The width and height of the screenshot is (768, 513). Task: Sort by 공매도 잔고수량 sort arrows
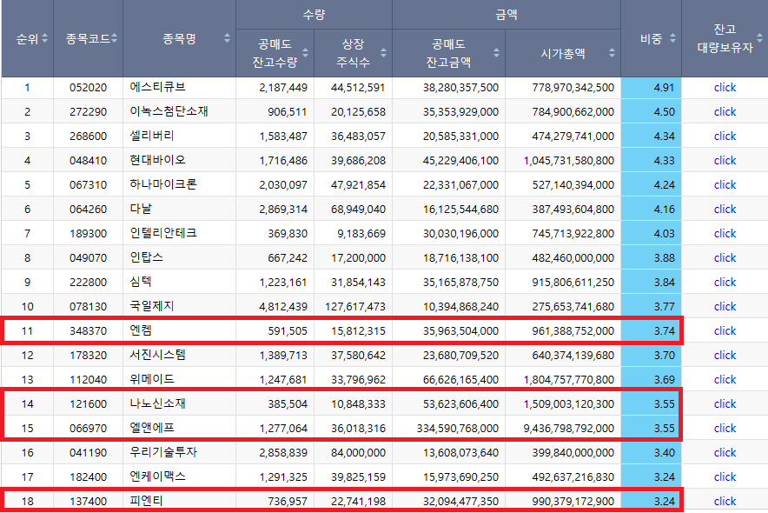[305, 53]
